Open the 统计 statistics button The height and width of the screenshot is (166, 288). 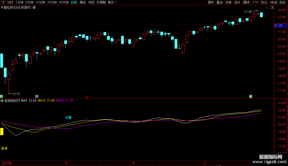(x=237, y=2)
